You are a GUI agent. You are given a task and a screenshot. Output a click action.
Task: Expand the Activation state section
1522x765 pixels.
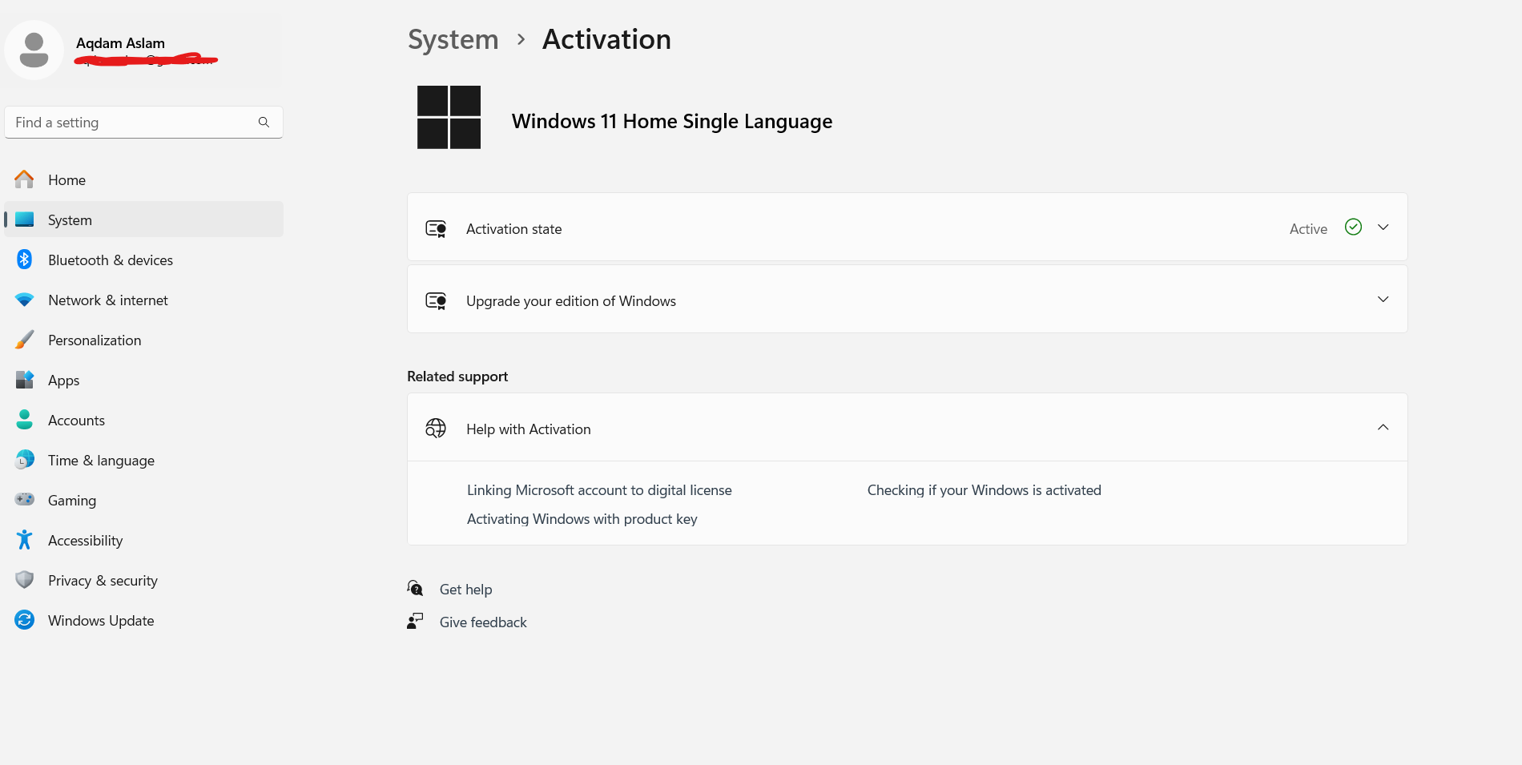point(1383,227)
